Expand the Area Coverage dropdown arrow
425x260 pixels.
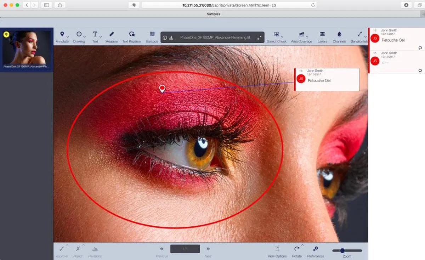[x=307, y=36]
